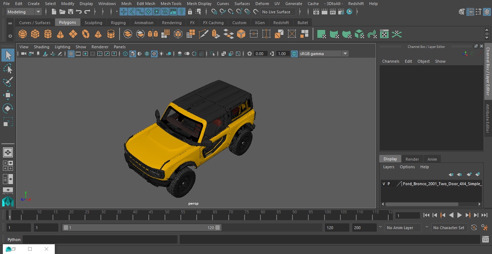
Task: Click the Python command language label
Action: 14,240
